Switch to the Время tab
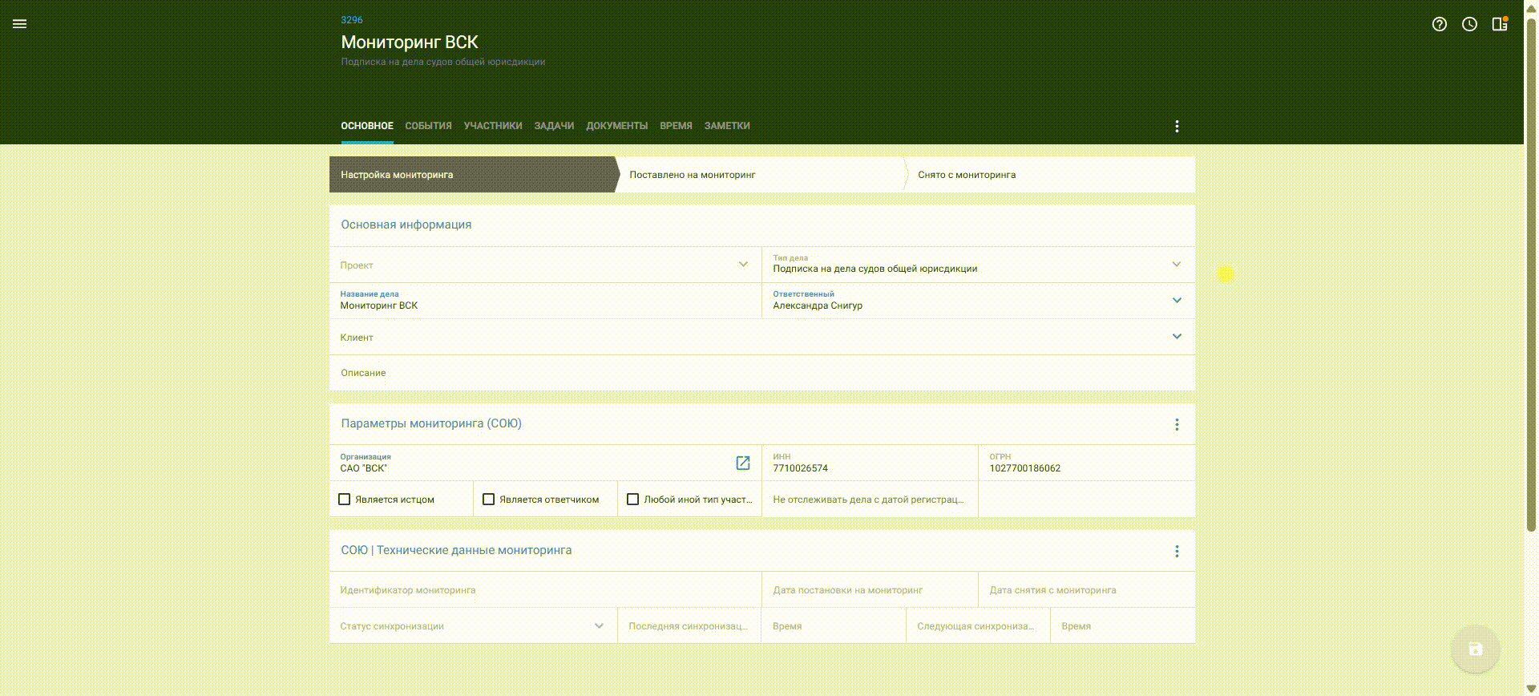This screenshot has height=696, width=1539. point(676,126)
